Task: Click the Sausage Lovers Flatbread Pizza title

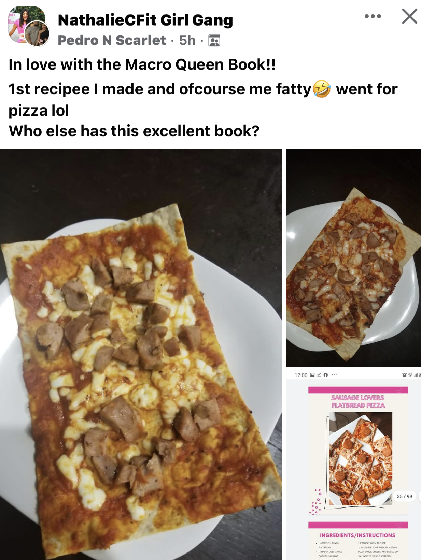Action: coord(358,401)
